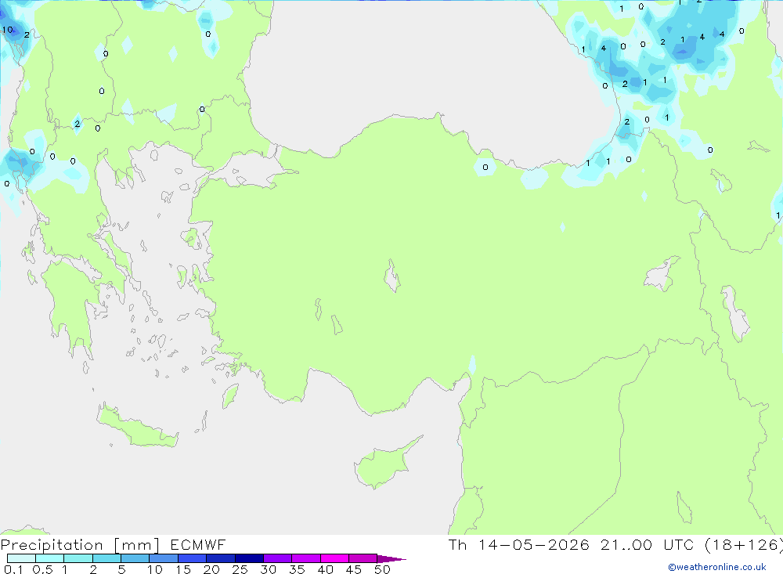The width and height of the screenshot is (783, 574).
Task: Click the 5–10 mm legend color swatch
Action: pos(135,558)
